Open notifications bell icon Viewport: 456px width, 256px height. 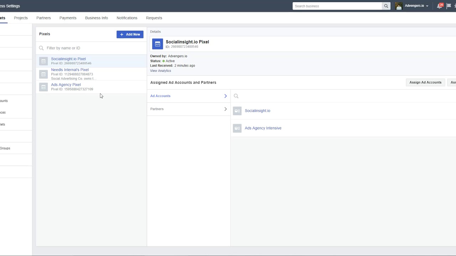coord(439,6)
